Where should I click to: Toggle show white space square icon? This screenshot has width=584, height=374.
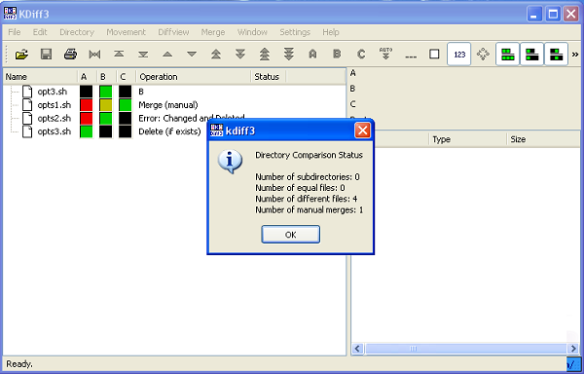(x=434, y=55)
